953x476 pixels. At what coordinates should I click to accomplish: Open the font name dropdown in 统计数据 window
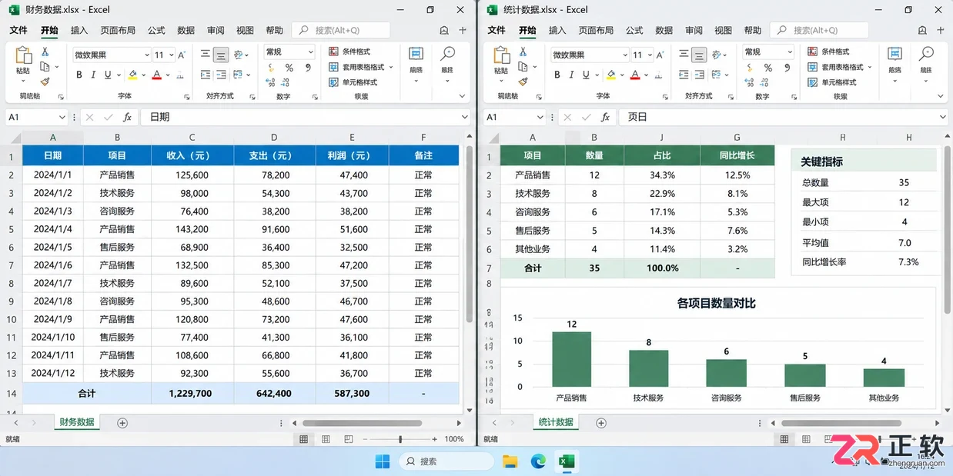point(624,55)
